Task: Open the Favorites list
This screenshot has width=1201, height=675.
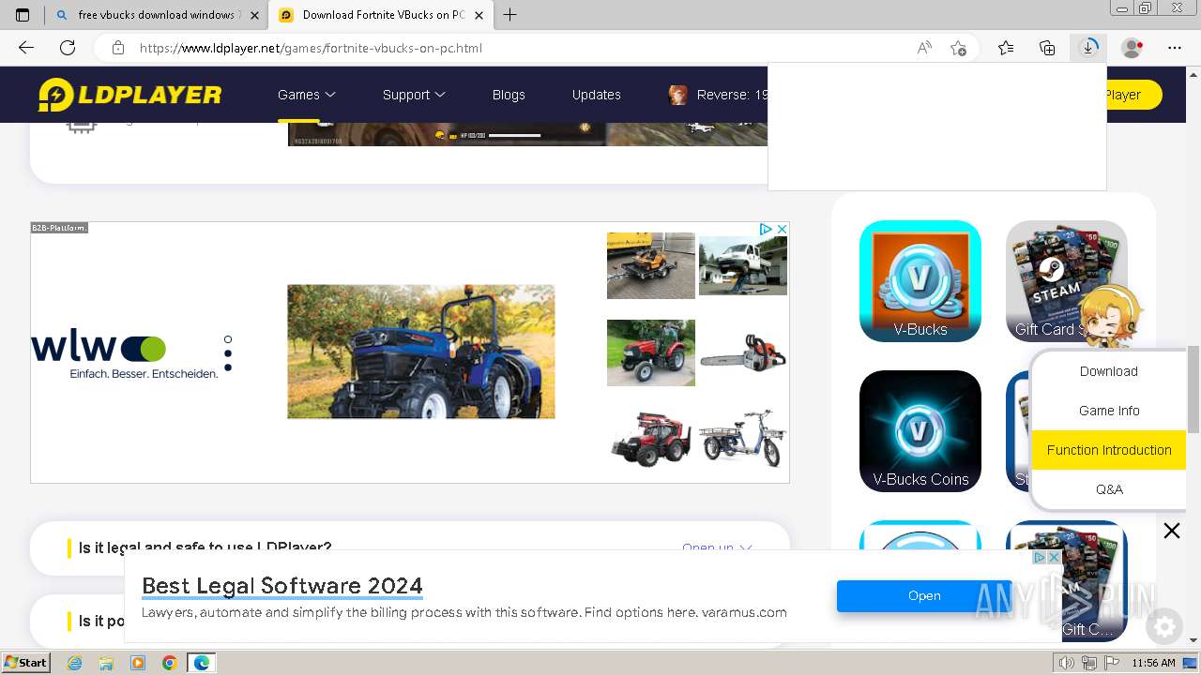Action: [x=1006, y=48]
